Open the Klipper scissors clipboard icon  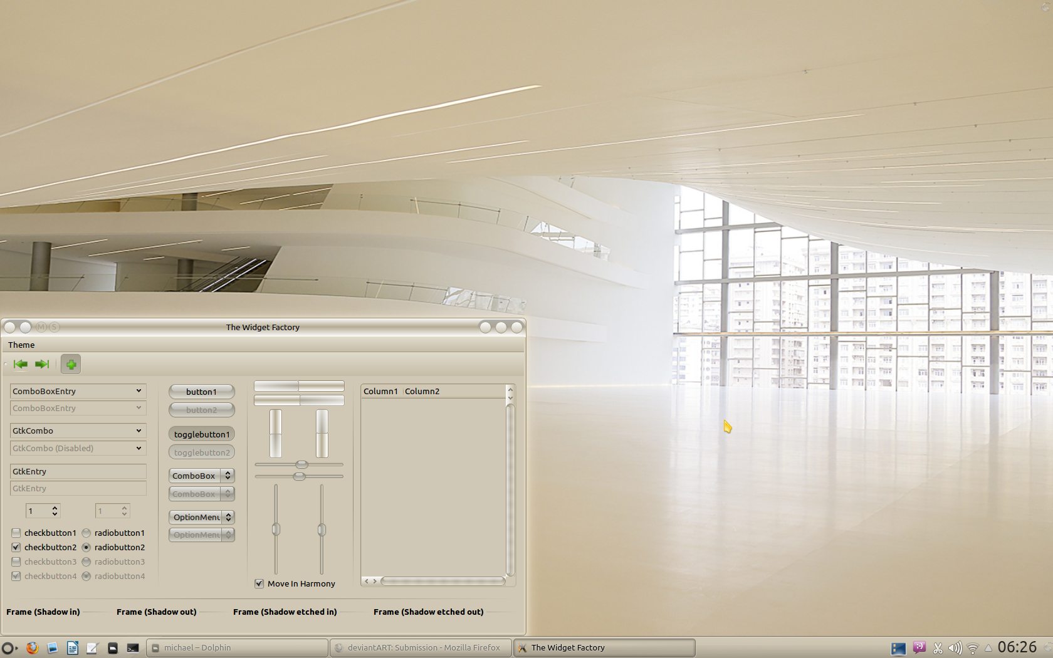click(x=938, y=649)
